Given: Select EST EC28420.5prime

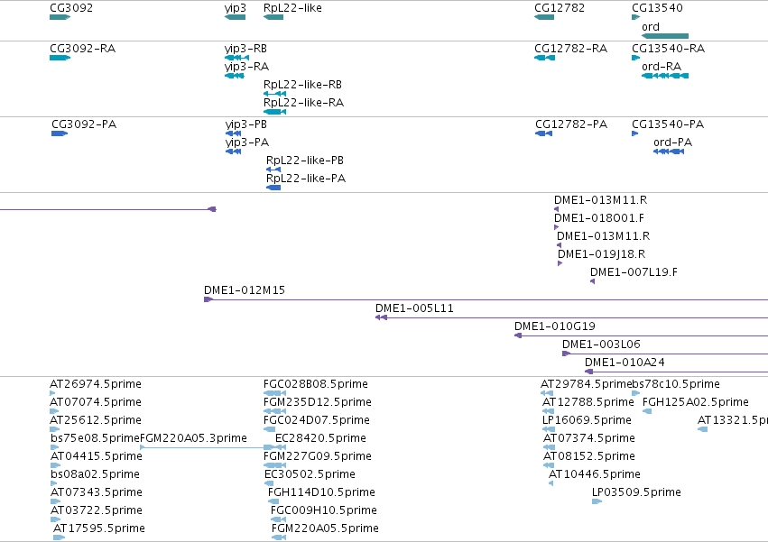Looking at the screenshot, I should point(281,447).
